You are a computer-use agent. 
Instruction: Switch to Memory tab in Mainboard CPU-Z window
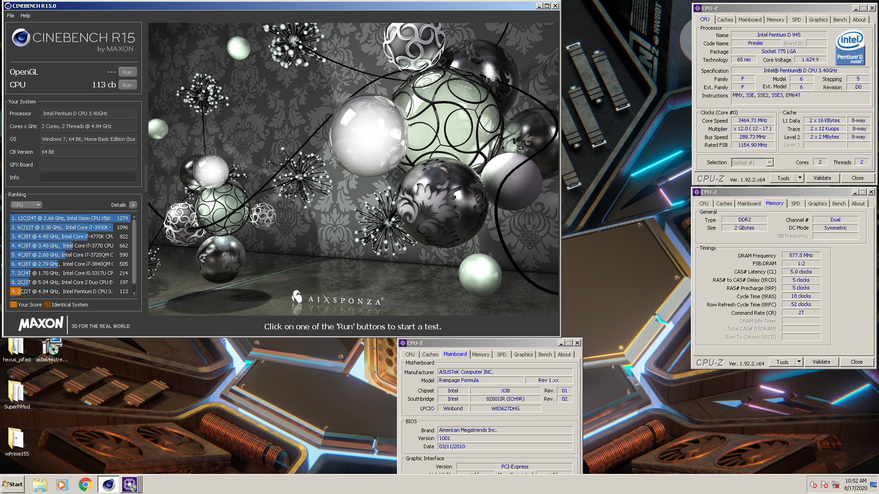click(x=481, y=354)
